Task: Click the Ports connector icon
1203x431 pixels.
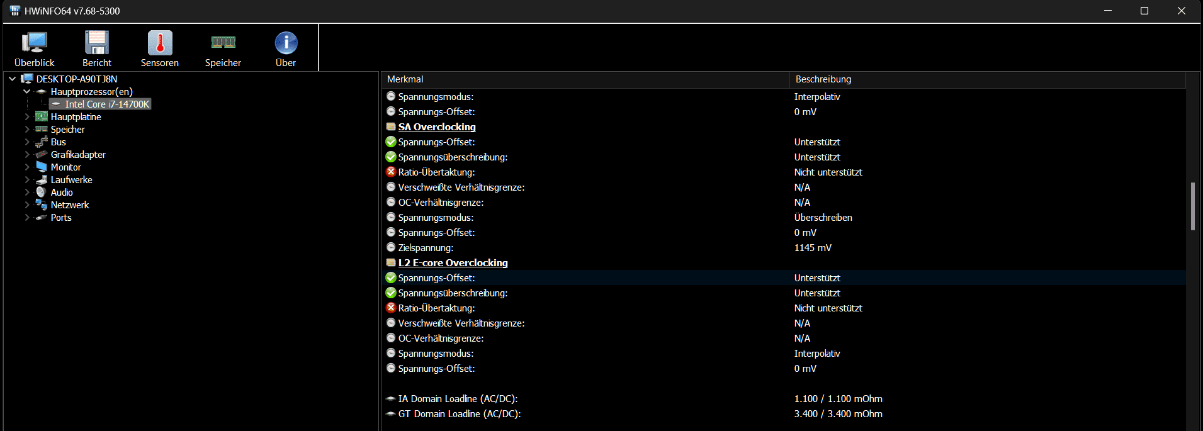Action: 42,217
